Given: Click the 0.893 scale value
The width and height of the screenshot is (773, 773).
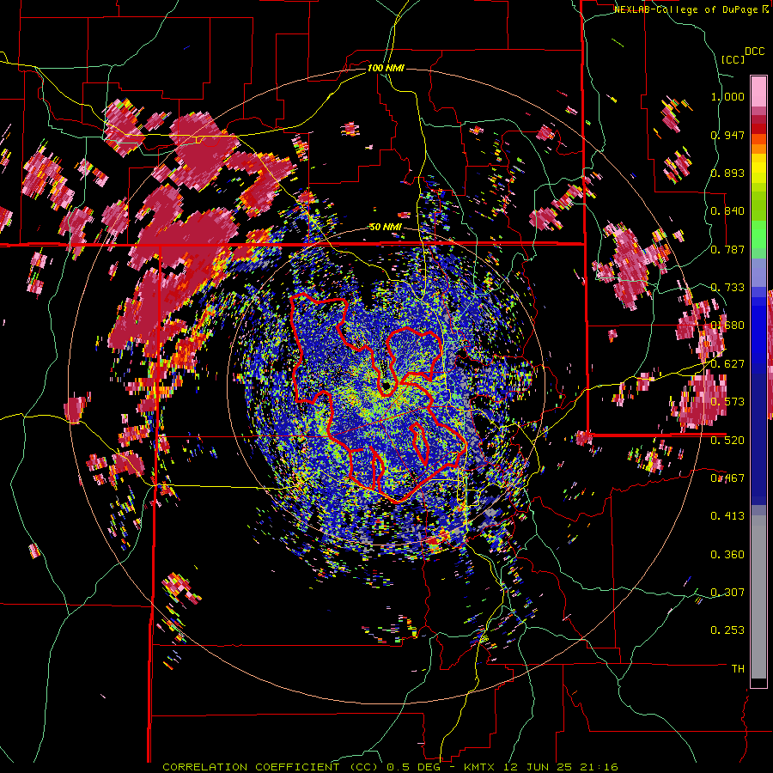Looking at the screenshot, I should click(x=727, y=173).
